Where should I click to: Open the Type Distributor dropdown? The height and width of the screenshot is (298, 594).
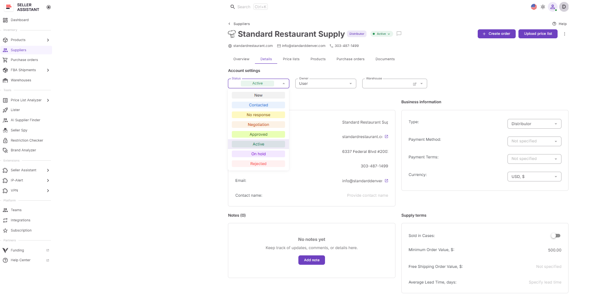click(x=534, y=124)
